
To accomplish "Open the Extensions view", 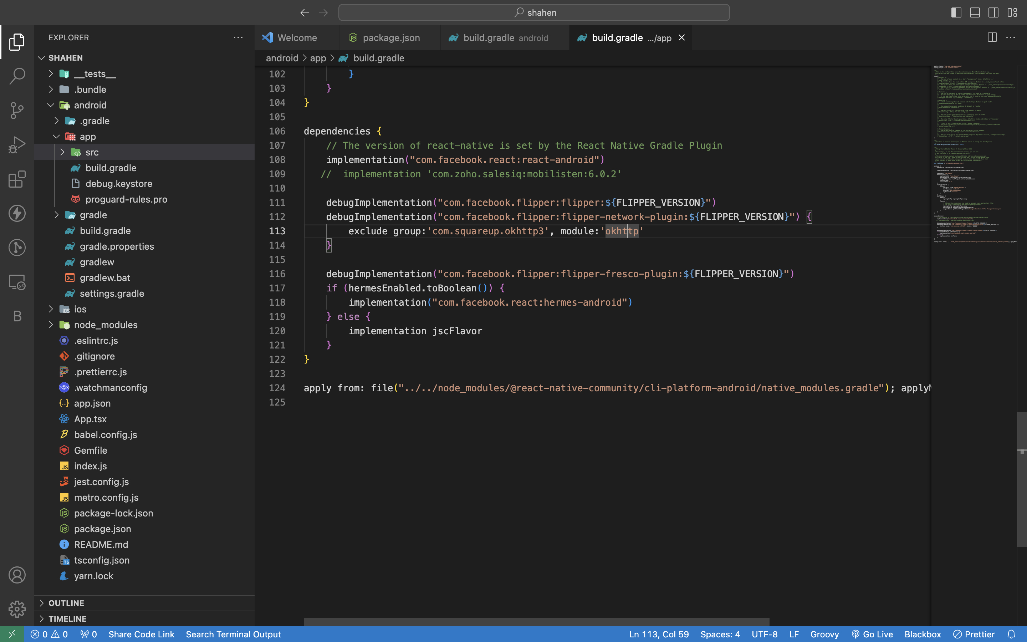I will click(x=17, y=179).
